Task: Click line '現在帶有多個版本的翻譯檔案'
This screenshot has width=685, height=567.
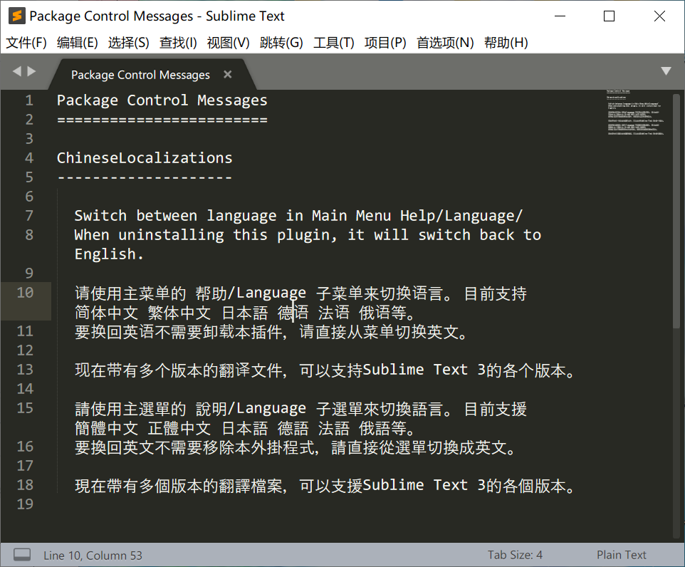Action: pyautogui.click(x=325, y=486)
